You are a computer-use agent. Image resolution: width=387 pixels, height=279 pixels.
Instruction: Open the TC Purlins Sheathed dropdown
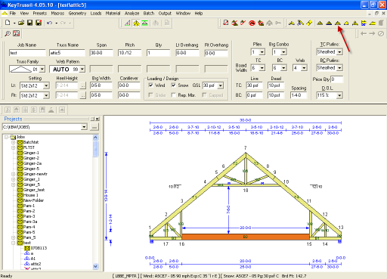pyautogui.click(x=339, y=52)
